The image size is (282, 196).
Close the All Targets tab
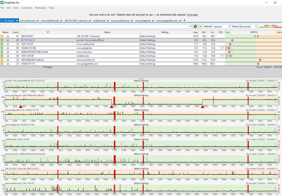17,21
